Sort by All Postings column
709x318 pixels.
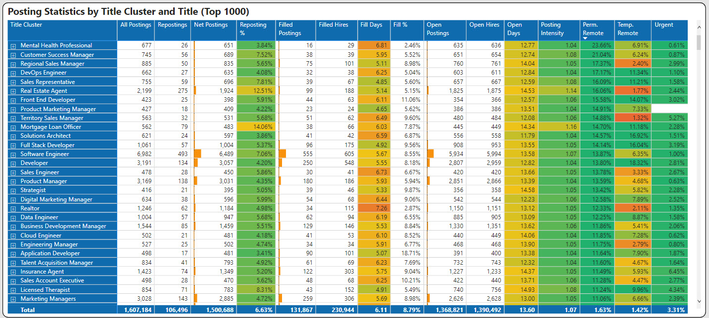pyautogui.click(x=136, y=30)
